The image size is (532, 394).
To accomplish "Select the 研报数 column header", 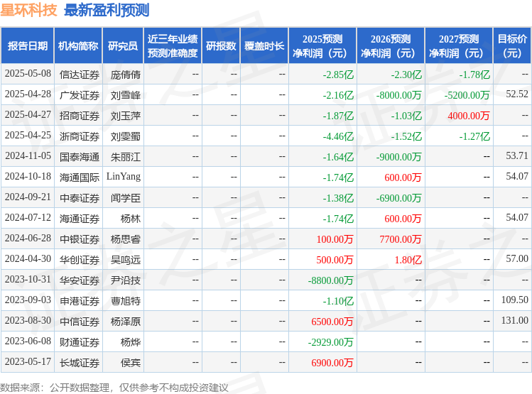I will click(221, 46).
